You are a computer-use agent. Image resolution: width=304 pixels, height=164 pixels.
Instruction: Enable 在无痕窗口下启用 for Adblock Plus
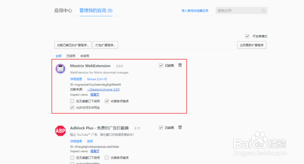tap(72, 158)
